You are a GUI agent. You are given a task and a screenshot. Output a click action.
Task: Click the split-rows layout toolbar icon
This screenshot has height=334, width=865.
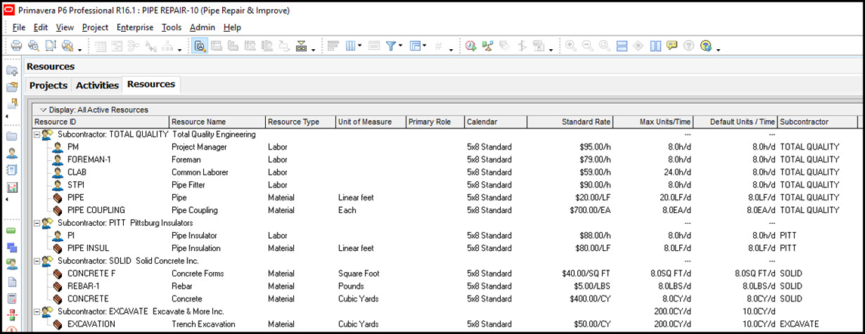click(x=622, y=46)
